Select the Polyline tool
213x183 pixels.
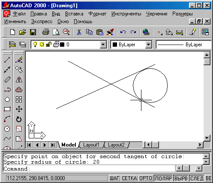tap(7, 90)
